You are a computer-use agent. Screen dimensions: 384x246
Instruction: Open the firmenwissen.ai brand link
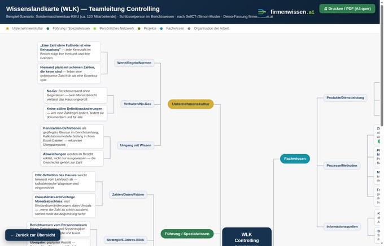coord(286,12)
